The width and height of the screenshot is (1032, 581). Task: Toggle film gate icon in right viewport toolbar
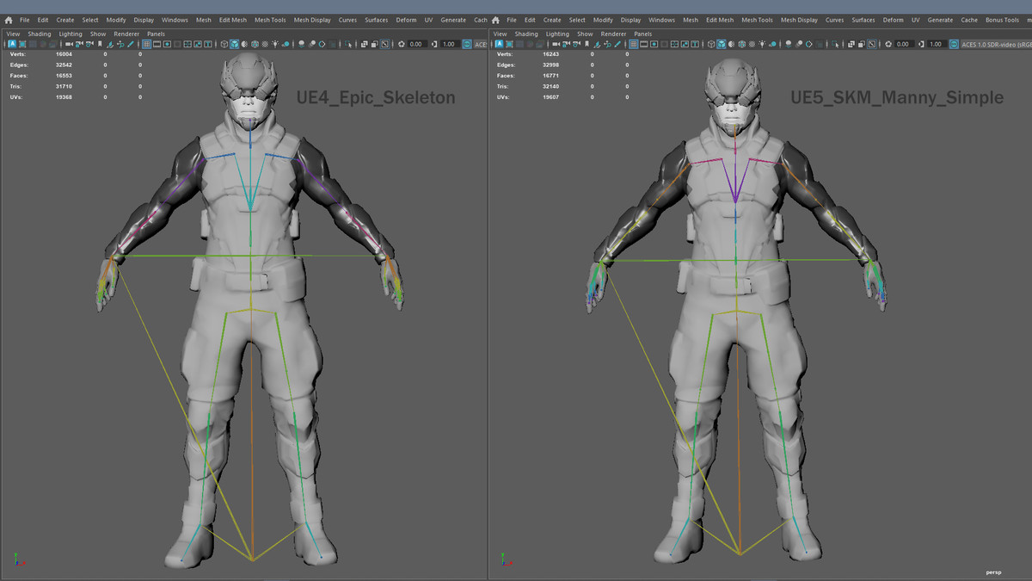pos(643,44)
